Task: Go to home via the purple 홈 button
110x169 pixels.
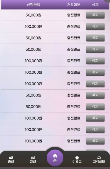Action: 55,158
